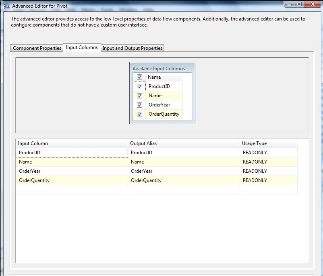Select the Name row in Input Column grid
This screenshot has width=323, height=276.
[71, 162]
